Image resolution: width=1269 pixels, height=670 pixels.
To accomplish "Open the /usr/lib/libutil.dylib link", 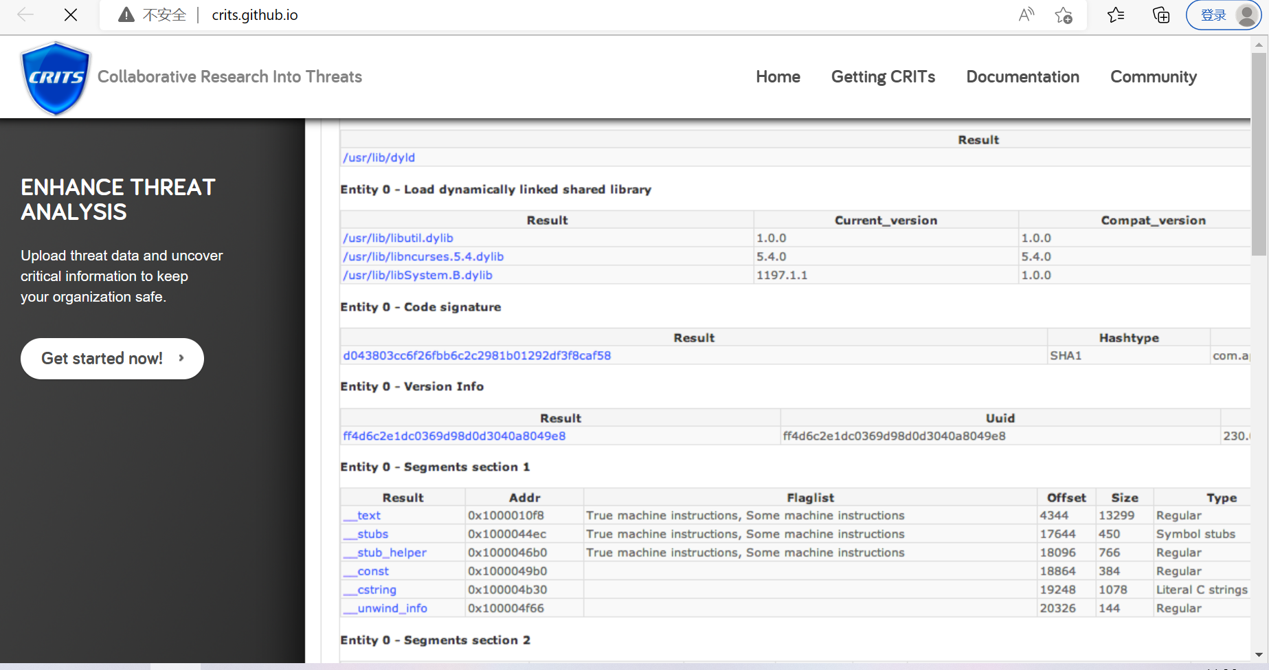I will pyautogui.click(x=398, y=238).
